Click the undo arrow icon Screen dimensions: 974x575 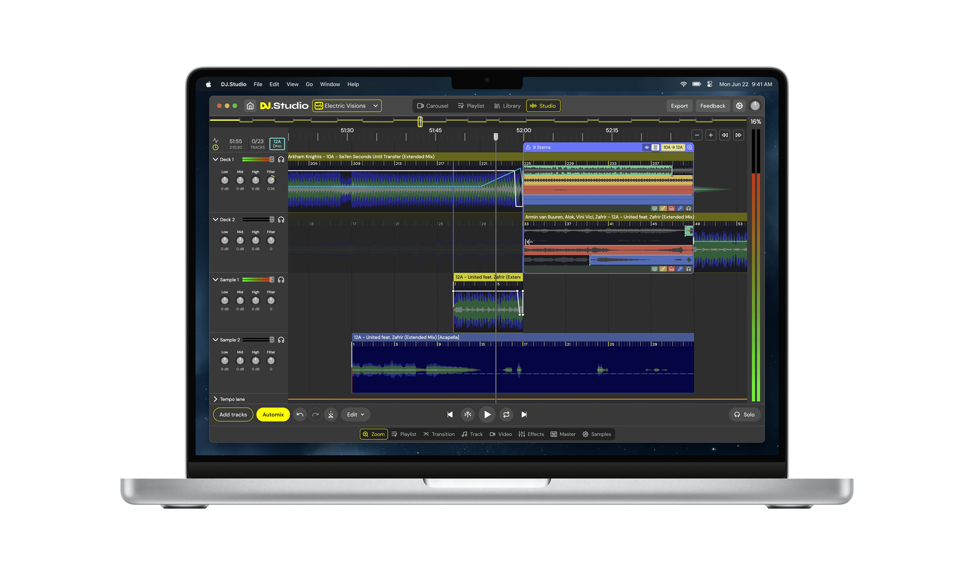coord(300,414)
